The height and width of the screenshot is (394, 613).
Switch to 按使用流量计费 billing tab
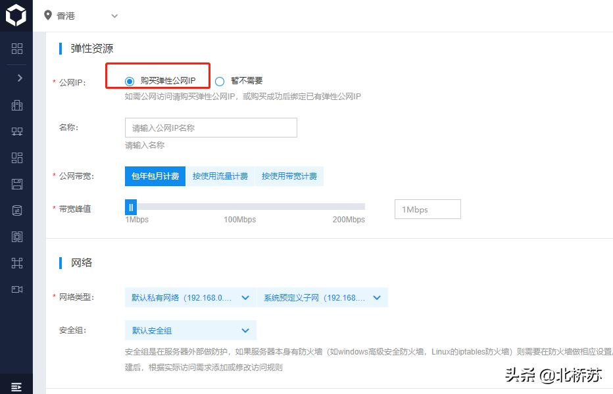coord(221,176)
